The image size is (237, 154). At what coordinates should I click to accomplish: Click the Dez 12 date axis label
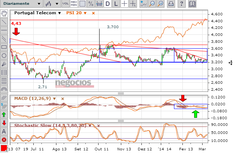(145, 149)
